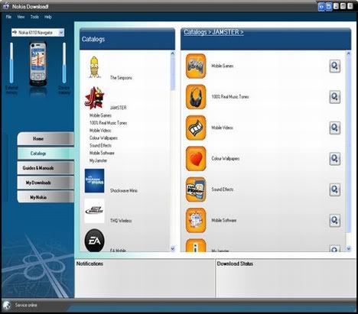Open the Colour Wallpapers heart icon
The width and height of the screenshot is (358, 314).
click(x=196, y=159)
